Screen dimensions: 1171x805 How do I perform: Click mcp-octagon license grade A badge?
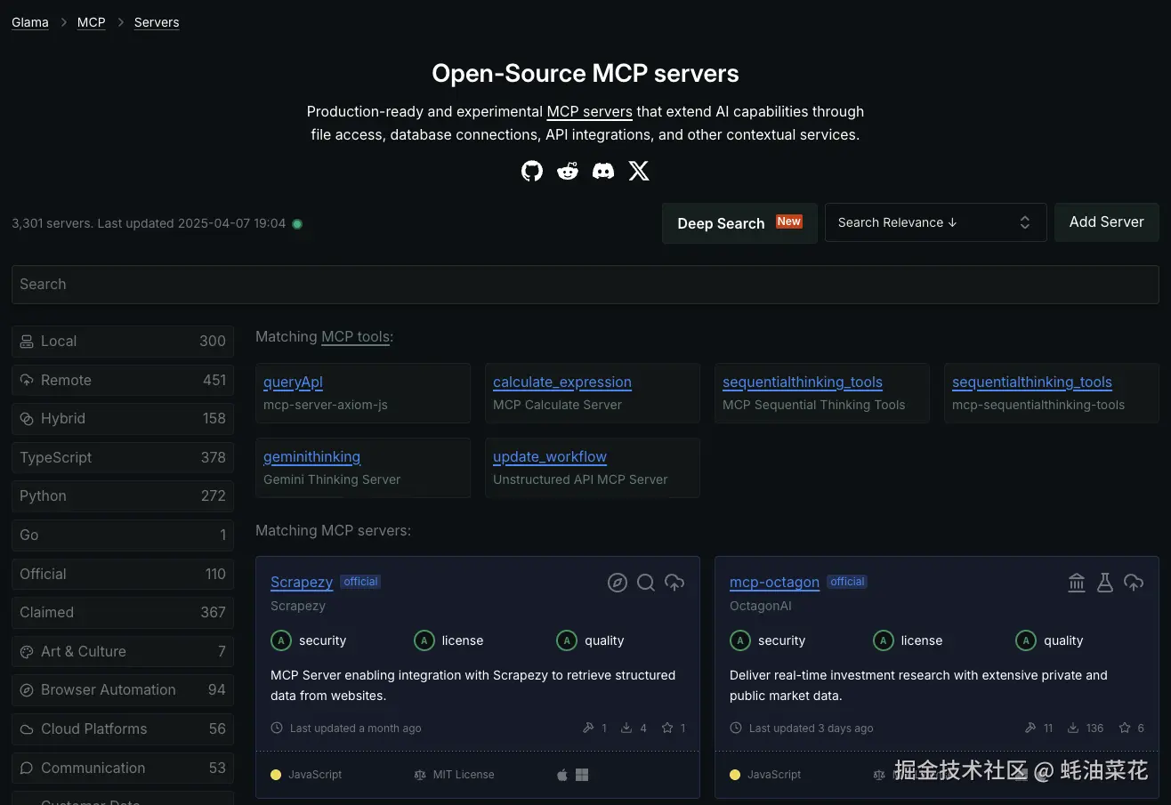(884, 640)
